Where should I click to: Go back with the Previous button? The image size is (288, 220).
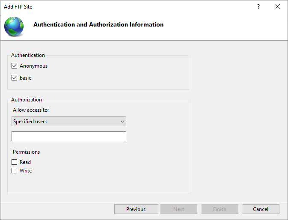click(136, 209)
